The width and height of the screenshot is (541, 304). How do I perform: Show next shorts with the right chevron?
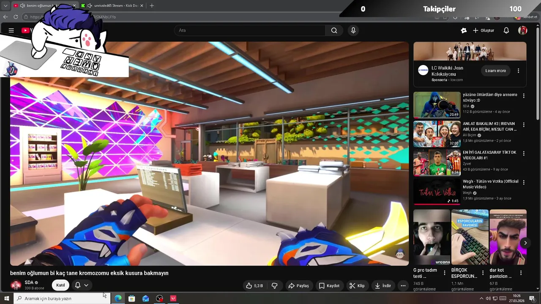tap(525, 243)
